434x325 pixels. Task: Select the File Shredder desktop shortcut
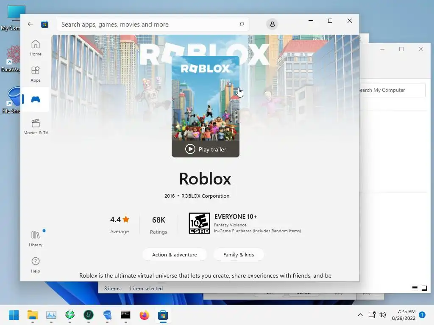pos(11,100)
